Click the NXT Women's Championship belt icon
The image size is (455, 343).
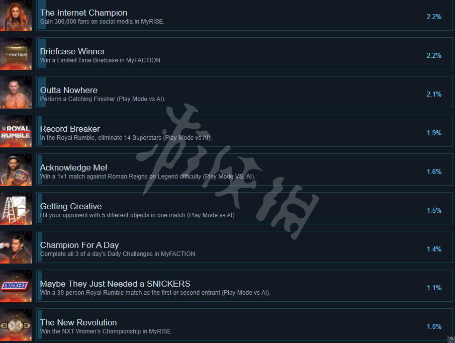[x=16, y=325]
